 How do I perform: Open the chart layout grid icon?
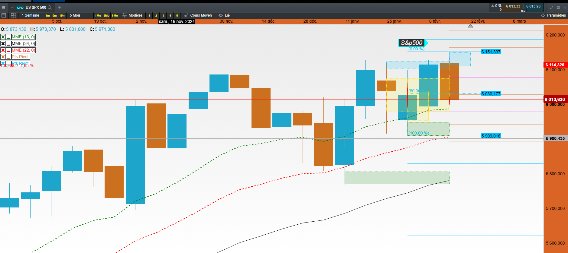tap(13, 15)
